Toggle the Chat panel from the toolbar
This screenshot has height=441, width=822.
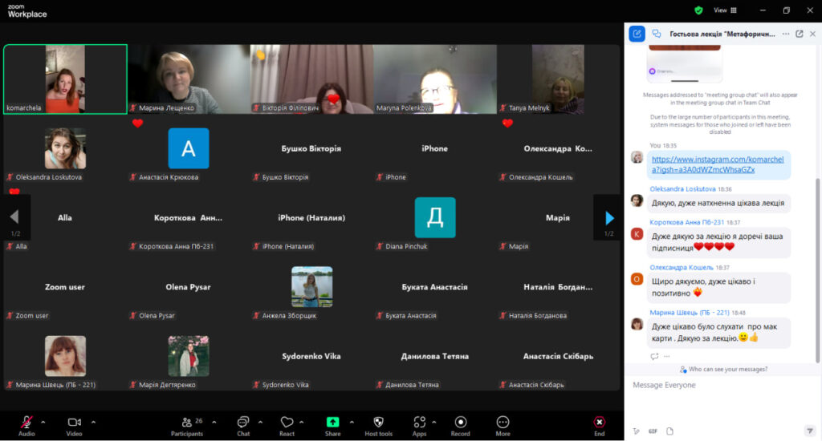pos(243,422)
